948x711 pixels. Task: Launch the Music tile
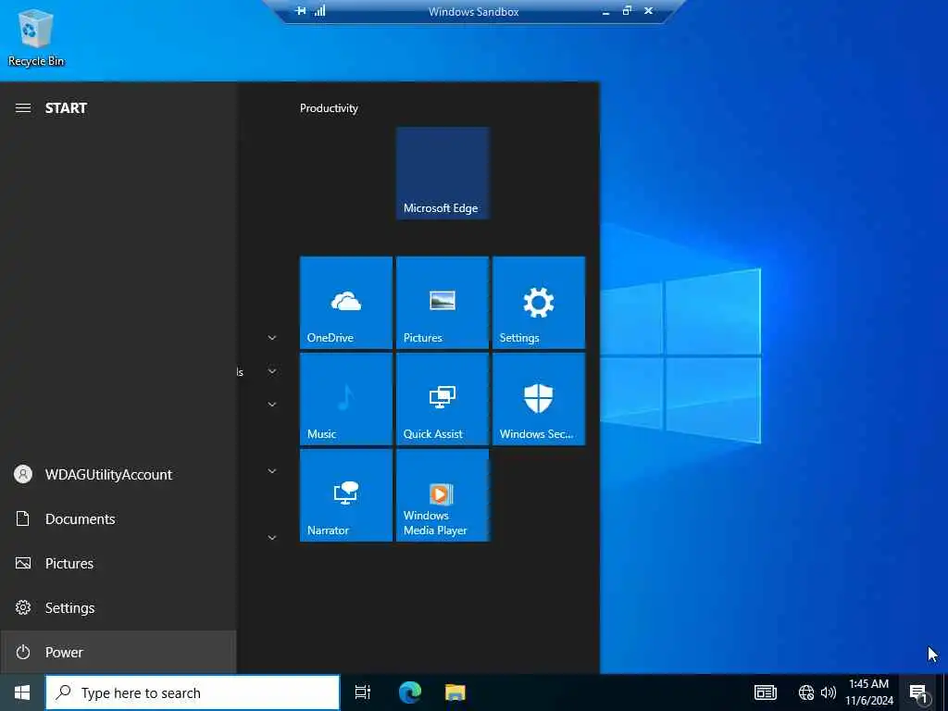click(346, 399)
